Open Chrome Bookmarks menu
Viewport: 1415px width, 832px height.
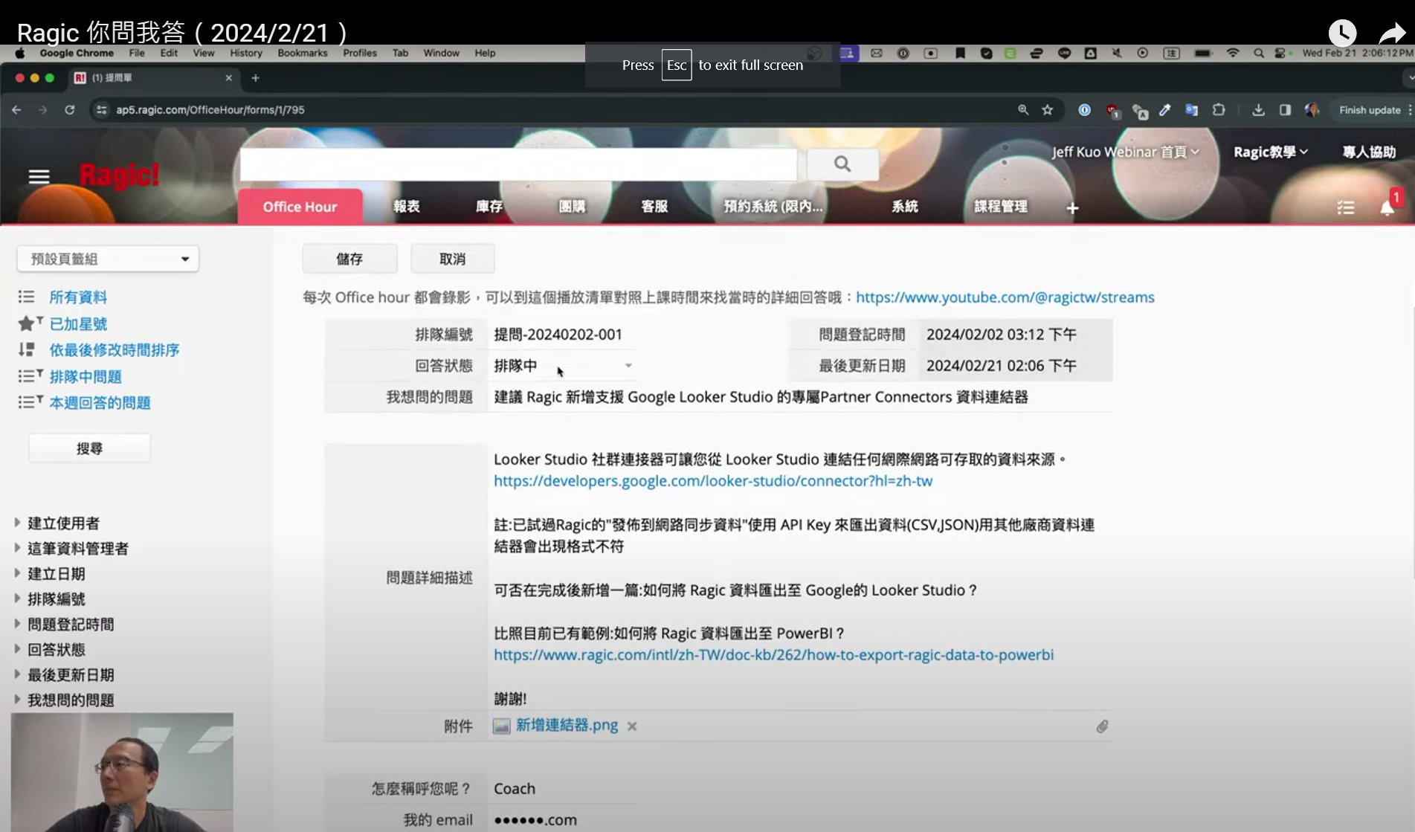(303, 54)
